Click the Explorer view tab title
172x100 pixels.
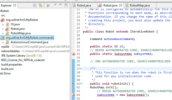(6, 5)
